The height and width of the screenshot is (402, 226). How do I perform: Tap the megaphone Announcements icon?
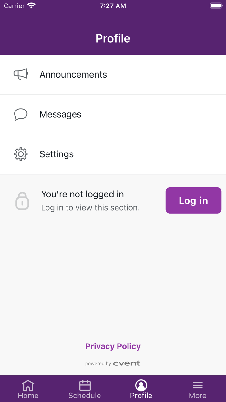21,74
